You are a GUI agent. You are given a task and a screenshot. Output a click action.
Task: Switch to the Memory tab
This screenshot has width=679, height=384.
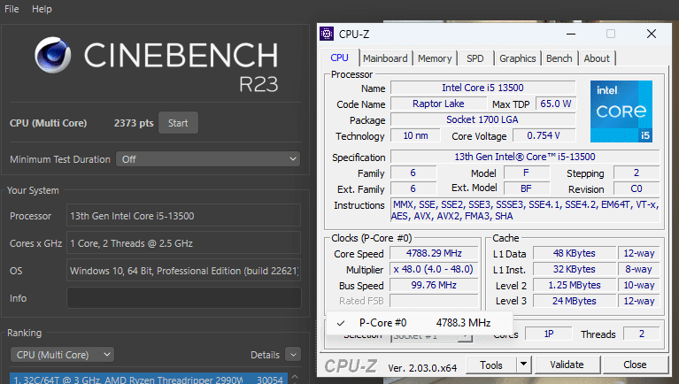(435, 58)
